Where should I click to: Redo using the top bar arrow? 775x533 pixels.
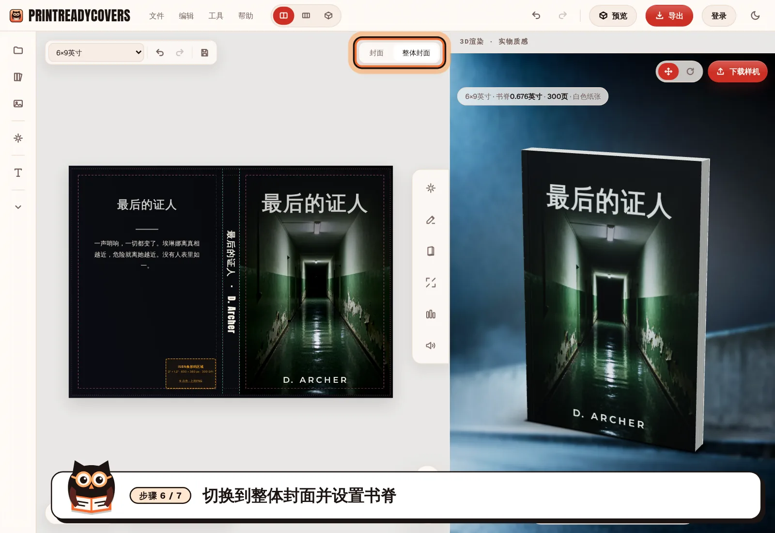pyautogui.click(x=562, y=16)
